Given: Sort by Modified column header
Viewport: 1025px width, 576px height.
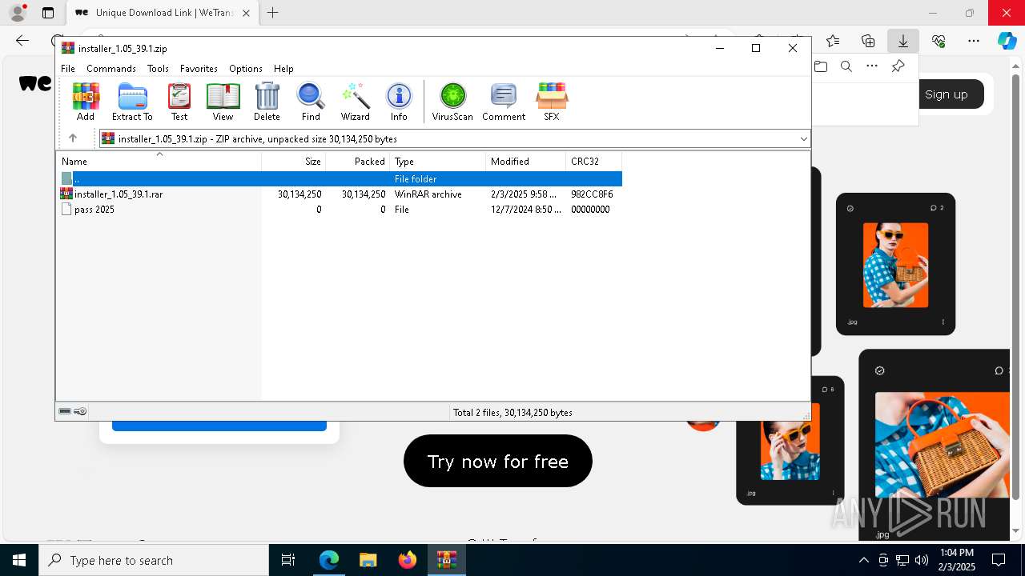Looking at the screenshot, I should point(525,162).
